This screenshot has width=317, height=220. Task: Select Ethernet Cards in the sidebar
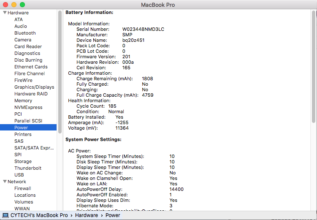tap(31, 67)
